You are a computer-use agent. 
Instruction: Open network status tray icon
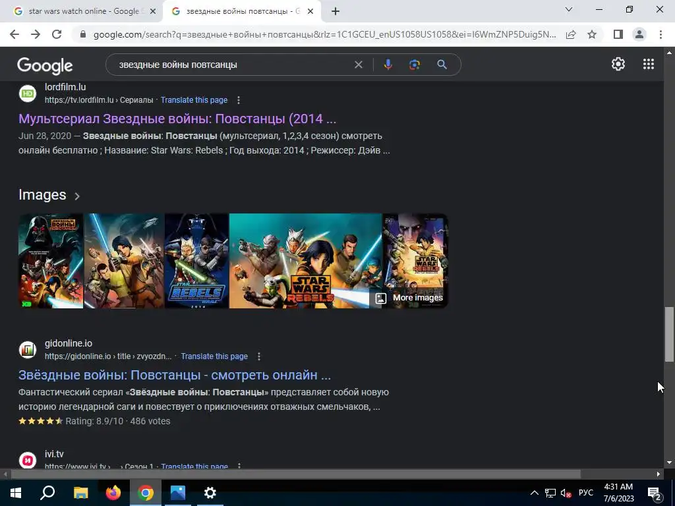550,493
